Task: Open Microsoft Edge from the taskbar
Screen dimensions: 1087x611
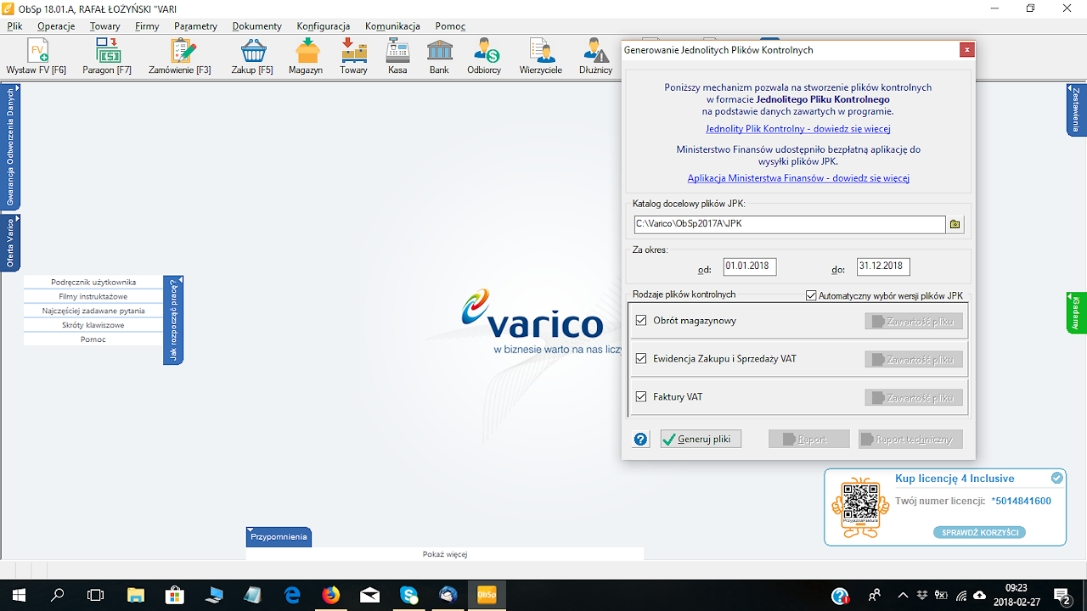Action: tap(292, 595)
